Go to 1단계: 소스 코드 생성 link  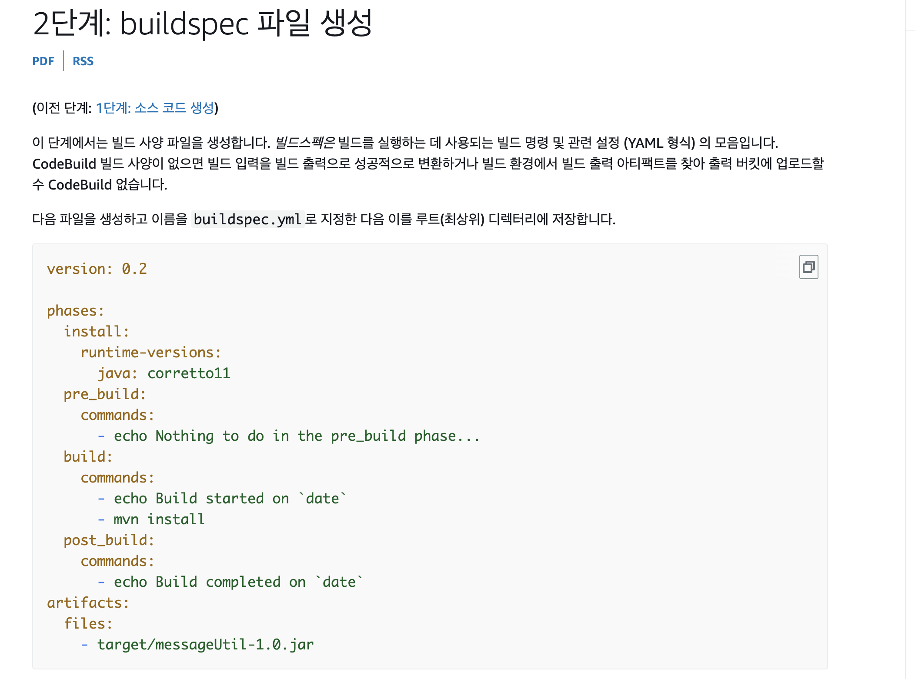tap(155, 108)
